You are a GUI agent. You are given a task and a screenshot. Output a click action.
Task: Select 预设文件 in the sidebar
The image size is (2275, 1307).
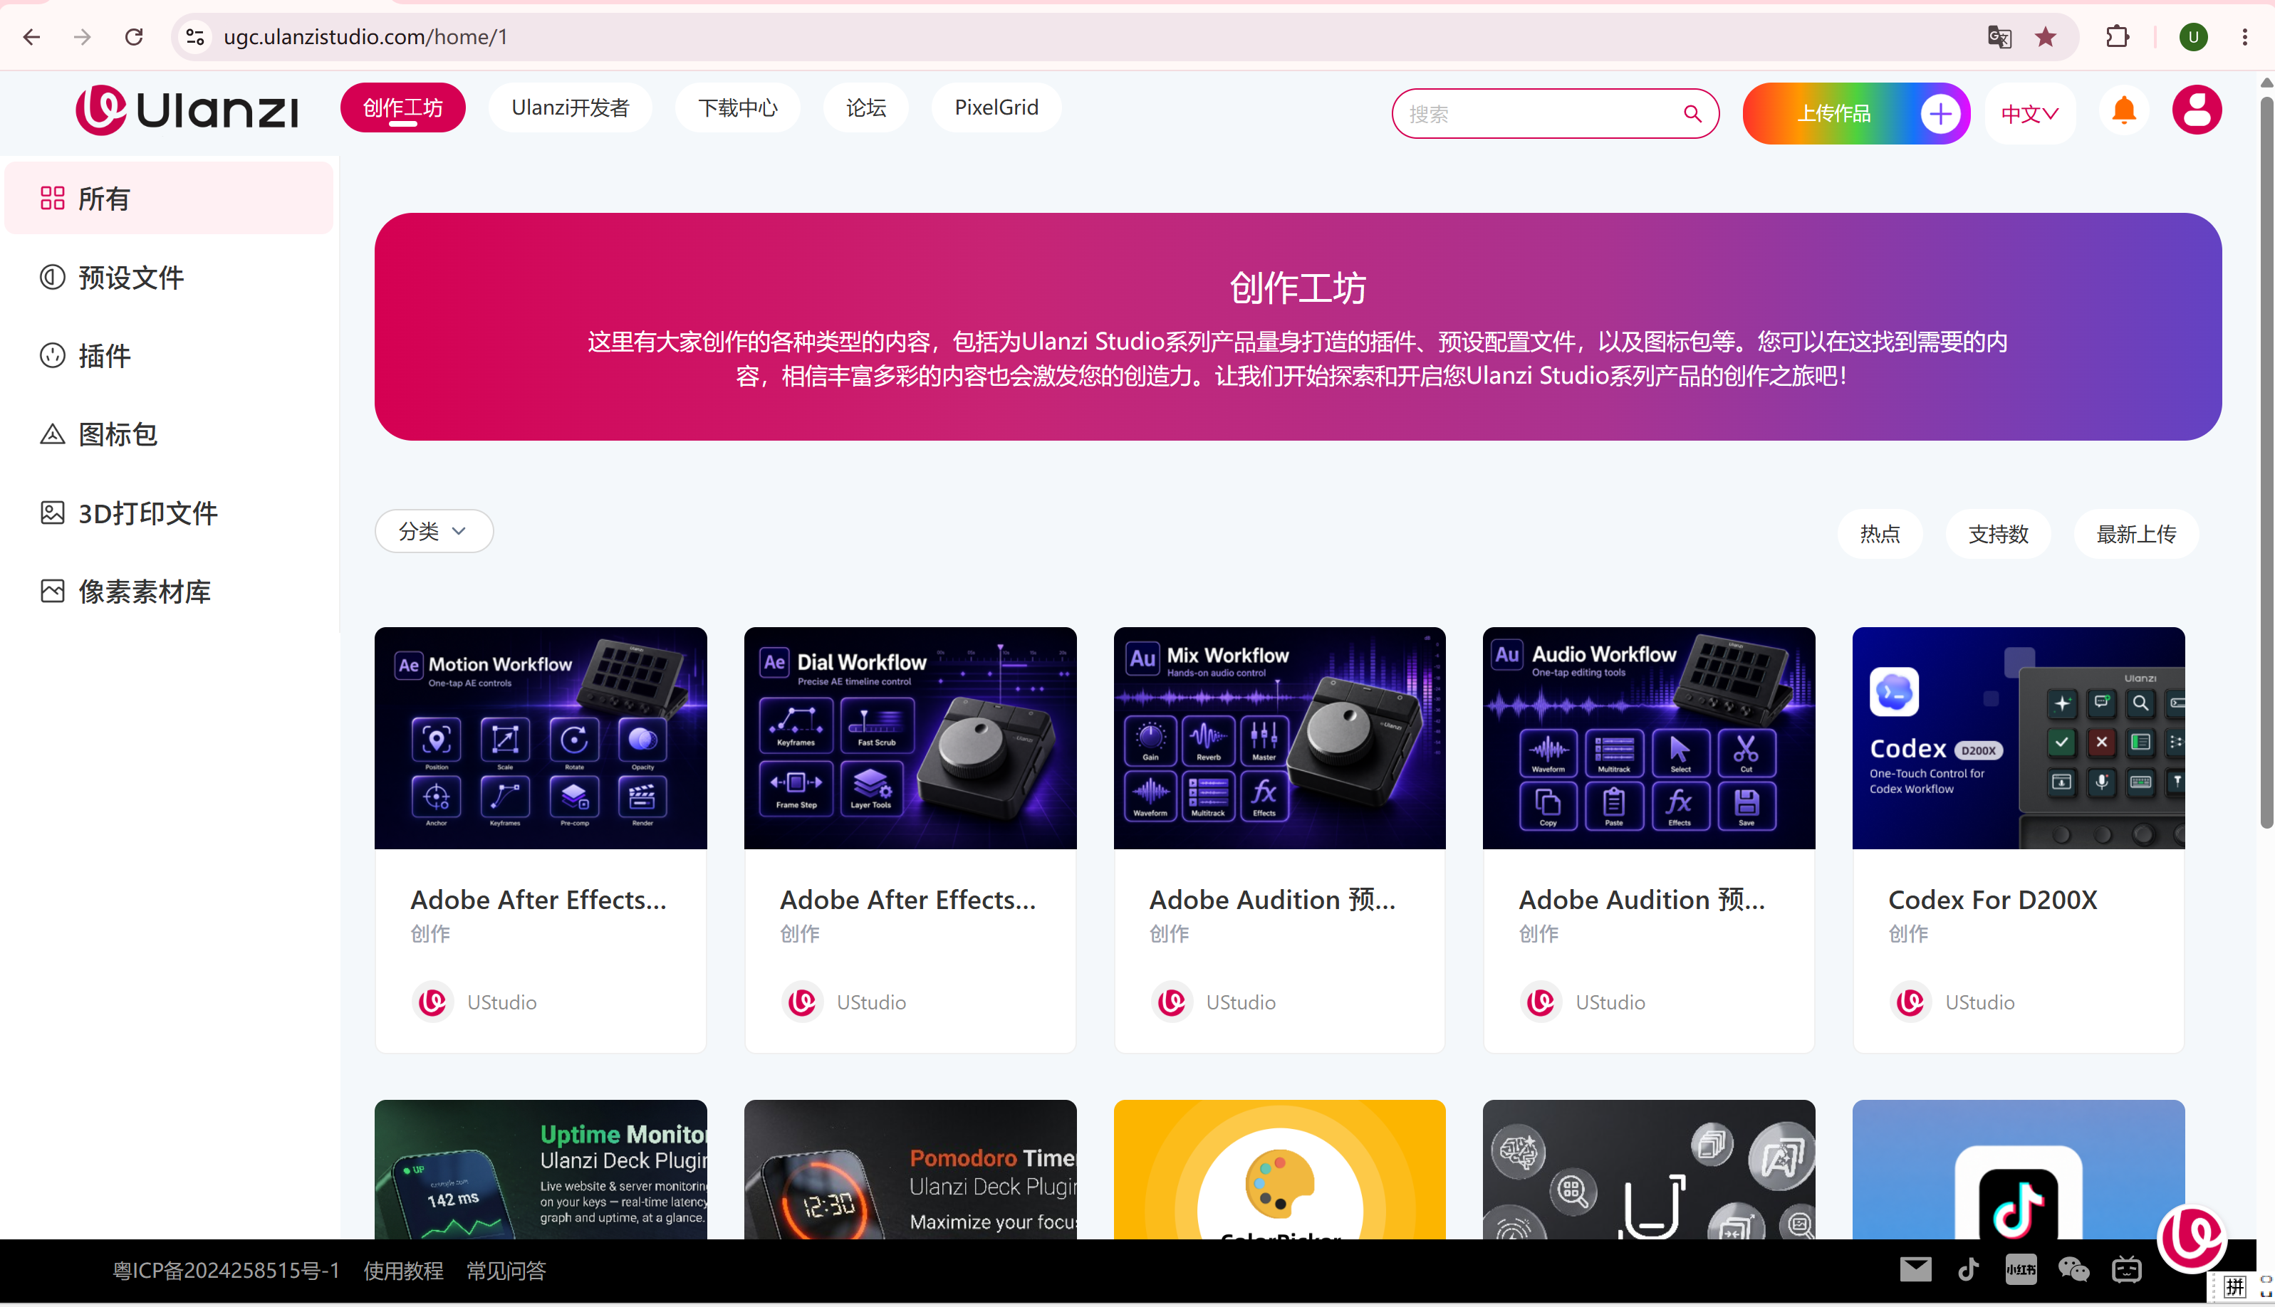coord(169,278)
